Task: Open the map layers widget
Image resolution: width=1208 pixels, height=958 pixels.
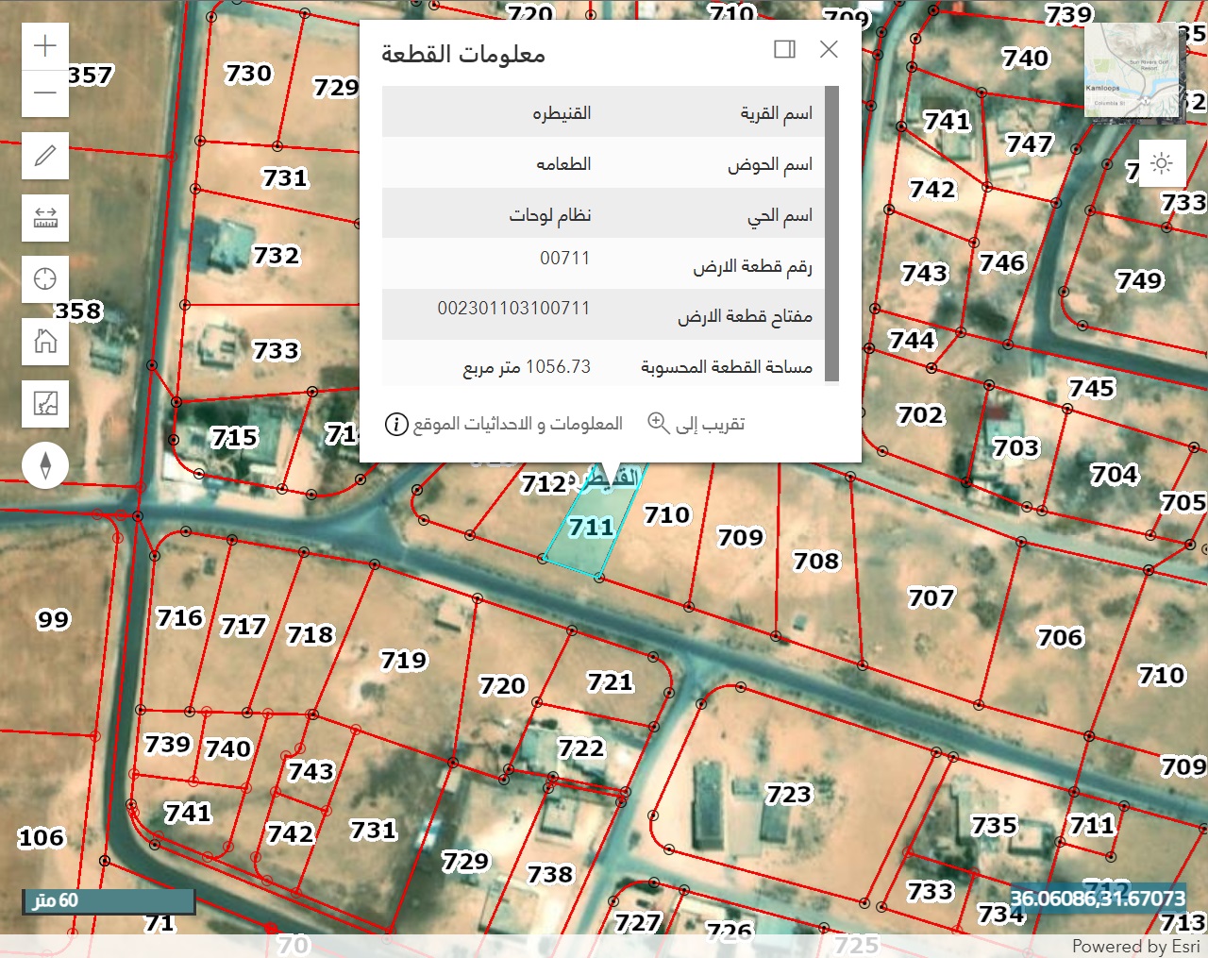Action: click(45, 404)
